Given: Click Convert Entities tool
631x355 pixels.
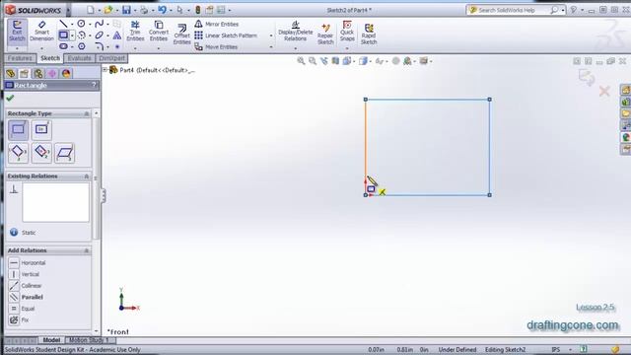Looking at the screenshot, I should [x=159, y=31].
